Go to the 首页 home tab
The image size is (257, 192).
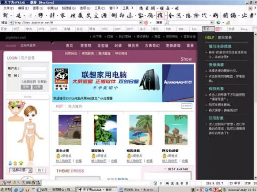coord(69,46)
